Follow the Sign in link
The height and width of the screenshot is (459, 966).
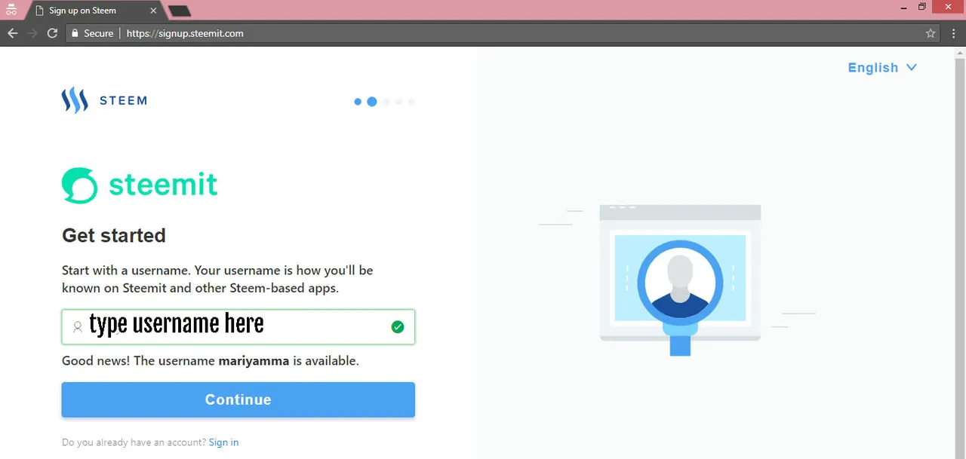tap(223, 442)
